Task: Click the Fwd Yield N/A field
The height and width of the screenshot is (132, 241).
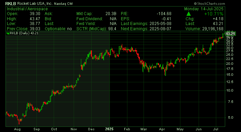Action: pyautogui.click(x=96, y=24)
